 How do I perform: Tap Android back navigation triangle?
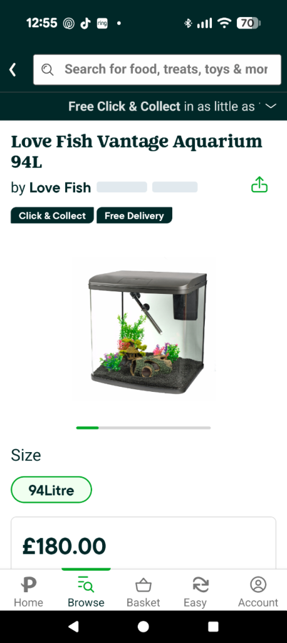[74, 626]
